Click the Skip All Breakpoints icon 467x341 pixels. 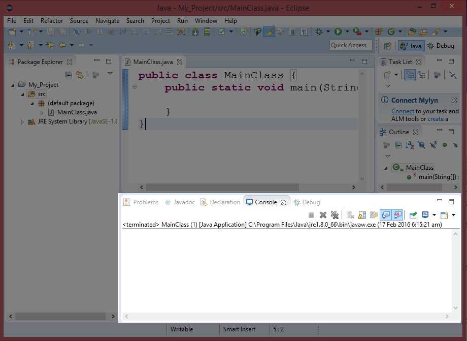[76, 32]
